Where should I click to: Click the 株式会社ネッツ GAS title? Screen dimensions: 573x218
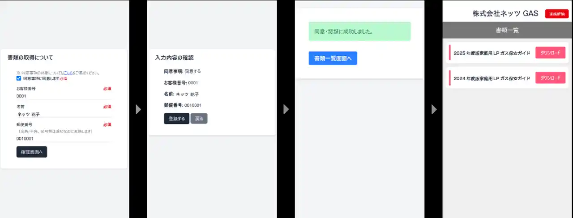pyautogui.click(x=505, y=14)
